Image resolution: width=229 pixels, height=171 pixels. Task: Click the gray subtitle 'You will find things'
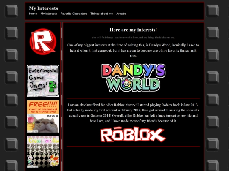(x=133, y=38)
